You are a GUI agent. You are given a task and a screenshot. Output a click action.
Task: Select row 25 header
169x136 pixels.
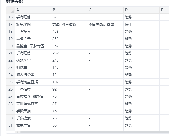pyautogui.click(x=11, y=82)
